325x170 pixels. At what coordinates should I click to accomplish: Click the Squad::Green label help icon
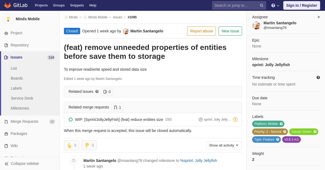coord(315,132)
